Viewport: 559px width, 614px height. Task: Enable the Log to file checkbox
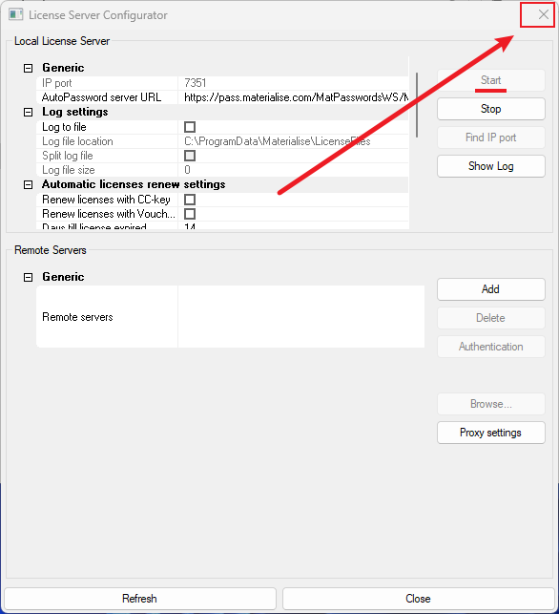click(190, 127)
